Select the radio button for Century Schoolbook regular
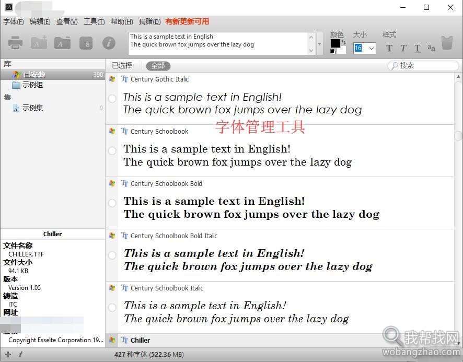 pyautogui.click(x=112, y=150)
